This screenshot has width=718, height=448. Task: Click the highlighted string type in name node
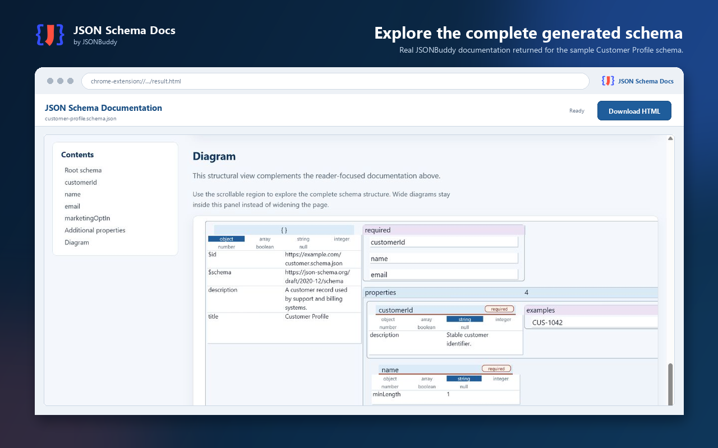point(464,379)
